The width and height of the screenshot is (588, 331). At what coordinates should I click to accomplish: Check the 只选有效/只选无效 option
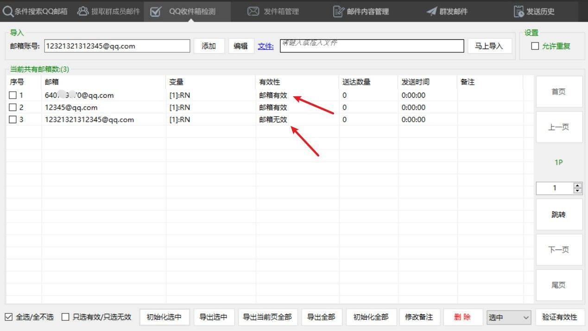tap(65, 317)
